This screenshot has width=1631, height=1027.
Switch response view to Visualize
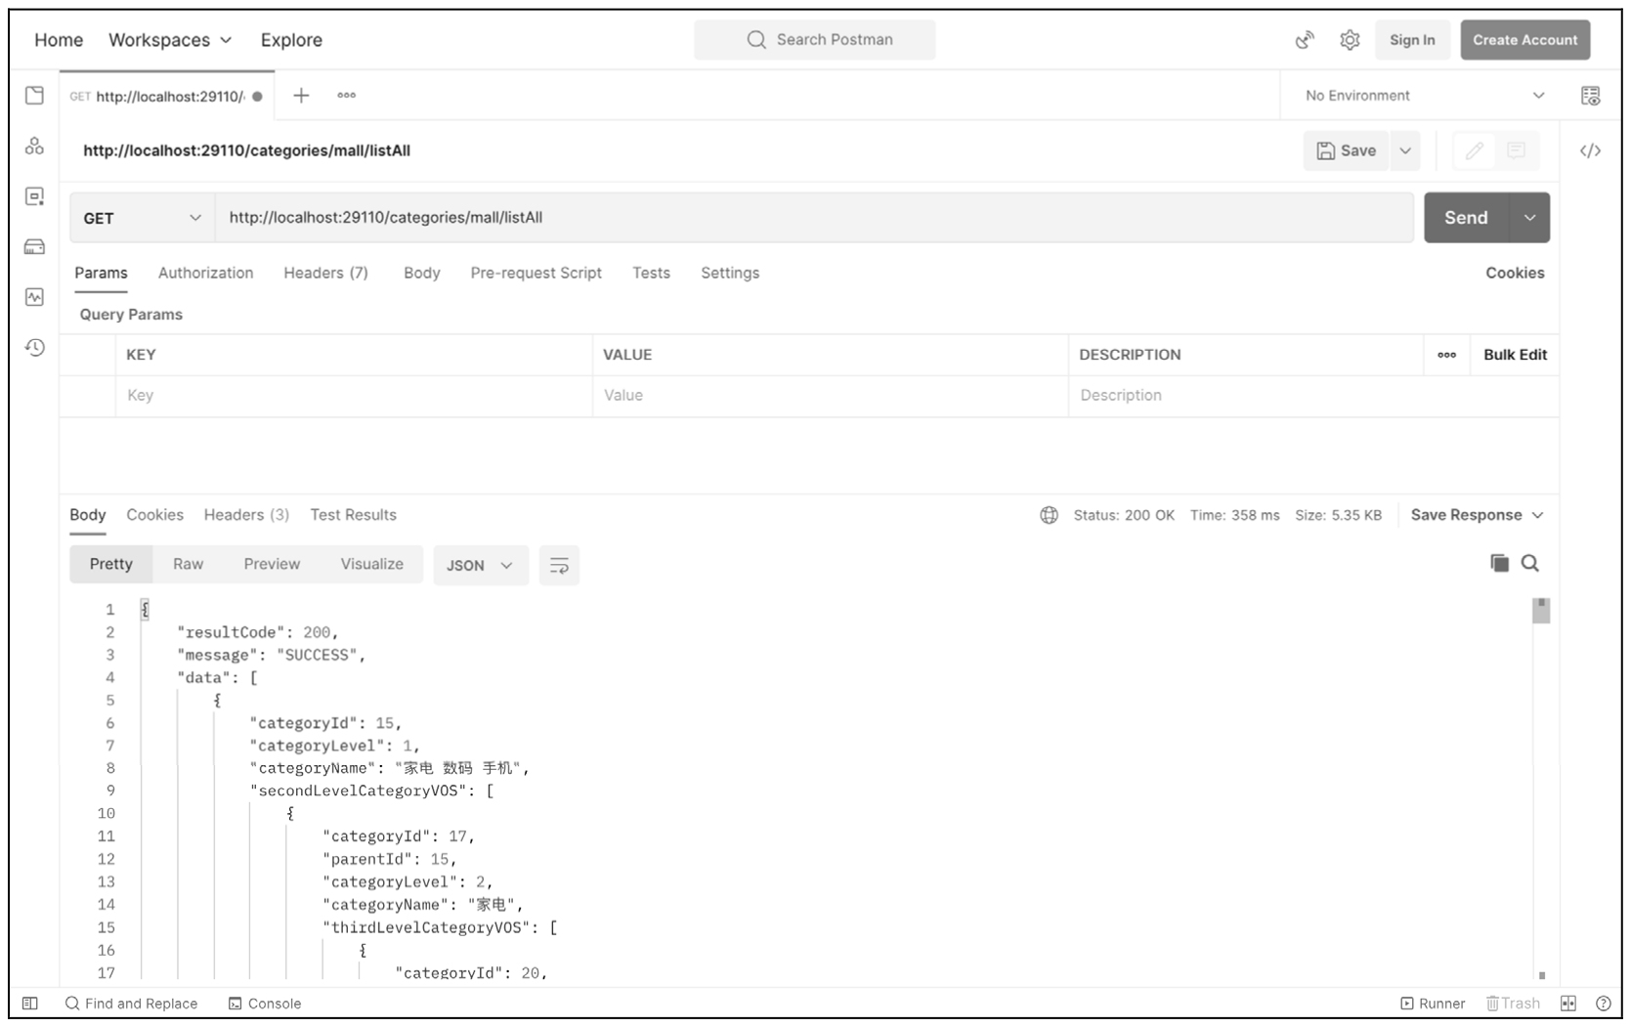[x=371, y=564]
